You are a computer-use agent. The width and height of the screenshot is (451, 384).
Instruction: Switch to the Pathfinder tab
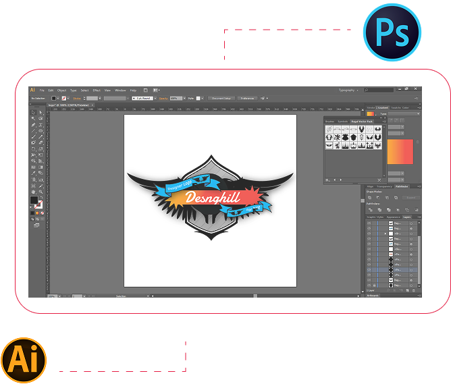[402, 186]
